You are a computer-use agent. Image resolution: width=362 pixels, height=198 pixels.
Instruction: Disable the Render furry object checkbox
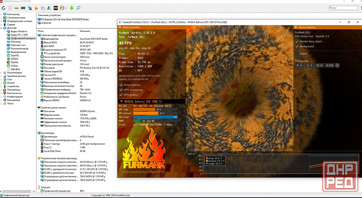[297, 41]
